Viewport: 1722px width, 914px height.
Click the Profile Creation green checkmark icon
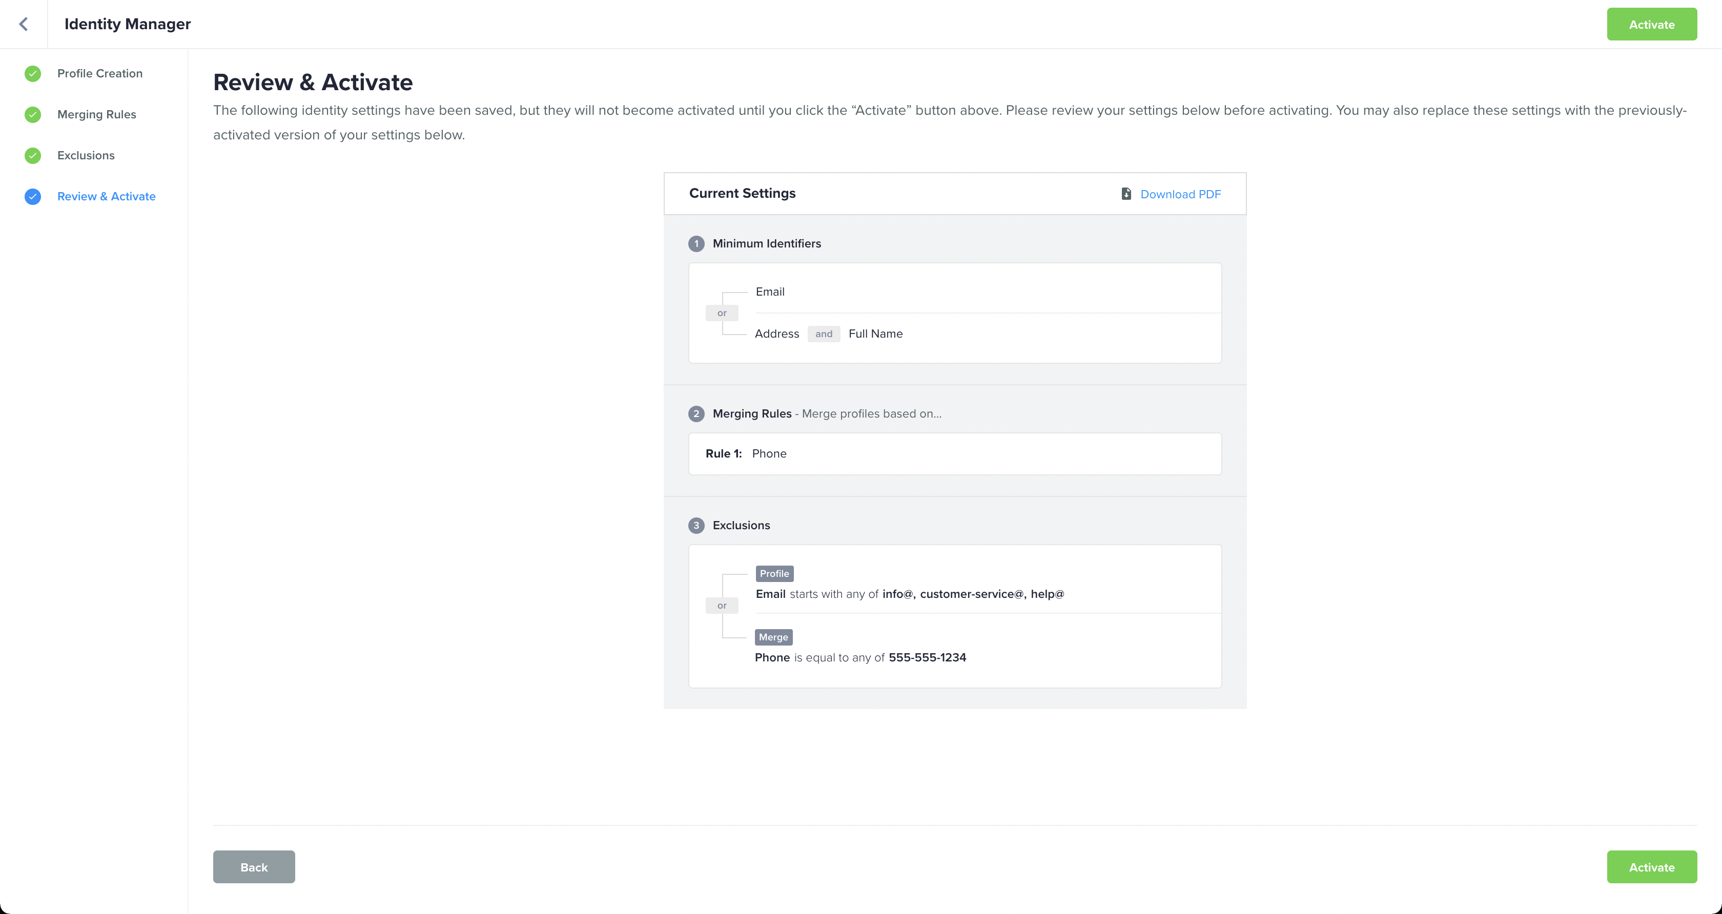[33, 73]
